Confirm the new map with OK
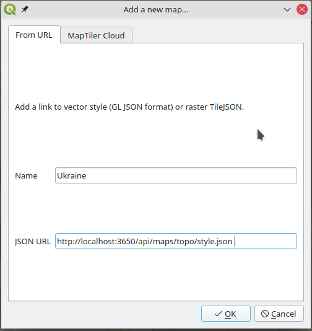 coord(226,314)
